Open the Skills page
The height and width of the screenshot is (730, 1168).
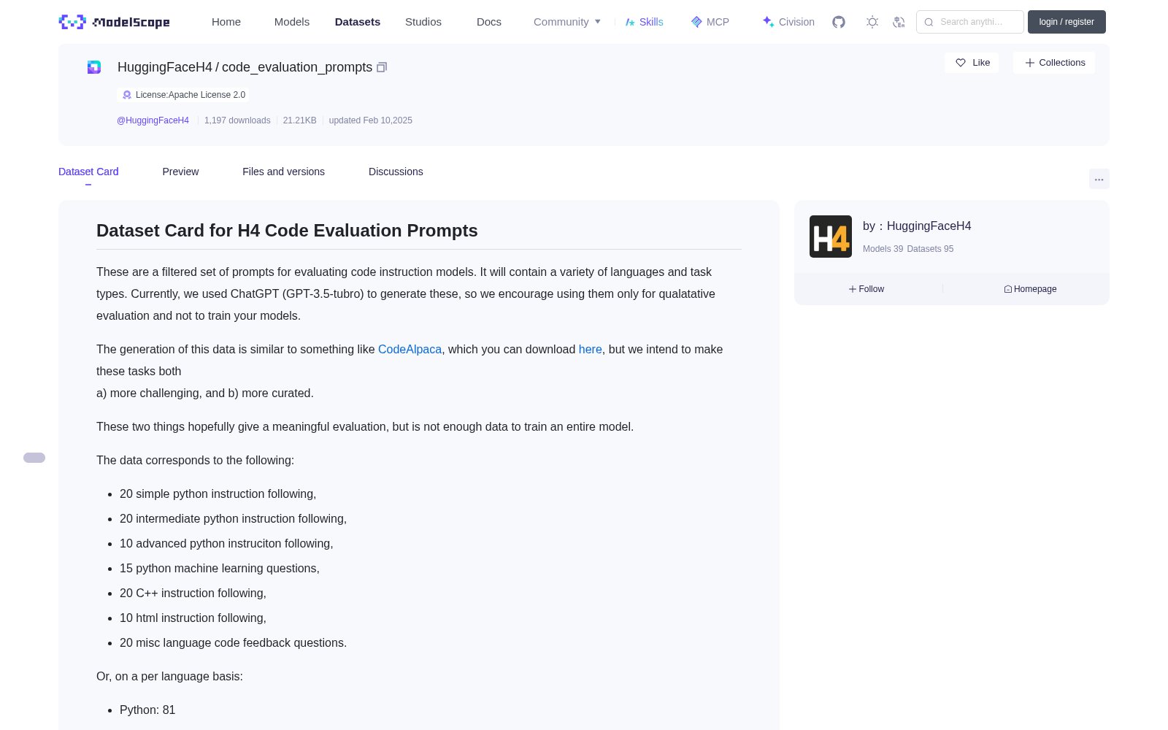(x=644, y=22)
